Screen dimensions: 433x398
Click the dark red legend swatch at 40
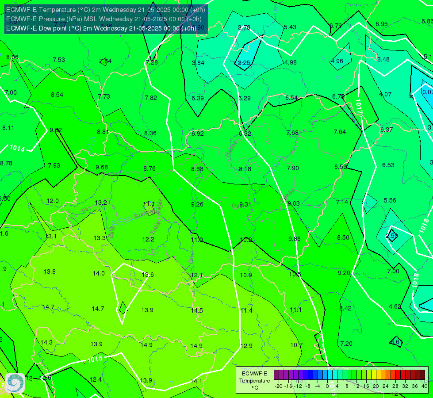coord(422,375)
